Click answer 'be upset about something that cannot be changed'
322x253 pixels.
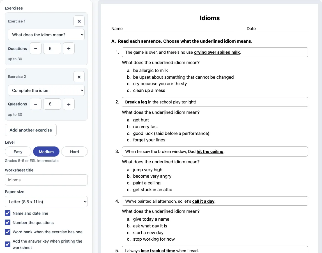pyautogui.click(x=183, y=77)
